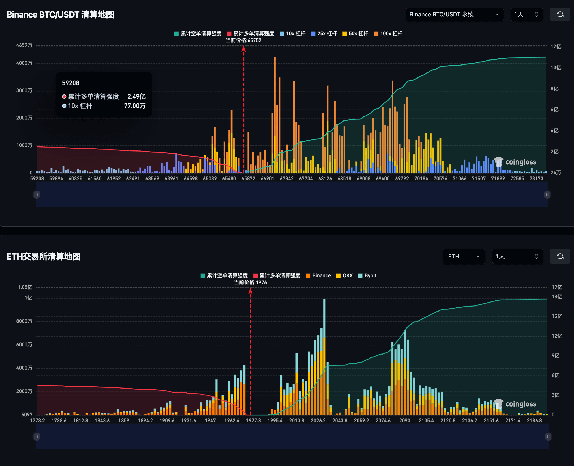Toggle the 10x 杠杆 legend series
574x466 pixels.
pos(293,33)
